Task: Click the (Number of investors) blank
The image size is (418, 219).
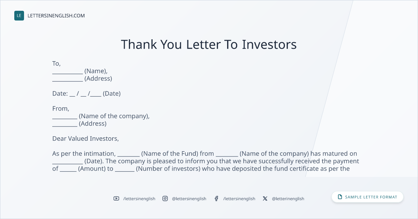Action: [125, 171]
